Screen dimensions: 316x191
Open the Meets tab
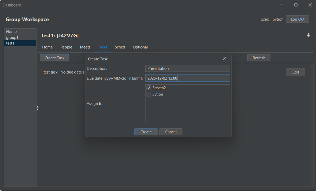pos(85,47)
